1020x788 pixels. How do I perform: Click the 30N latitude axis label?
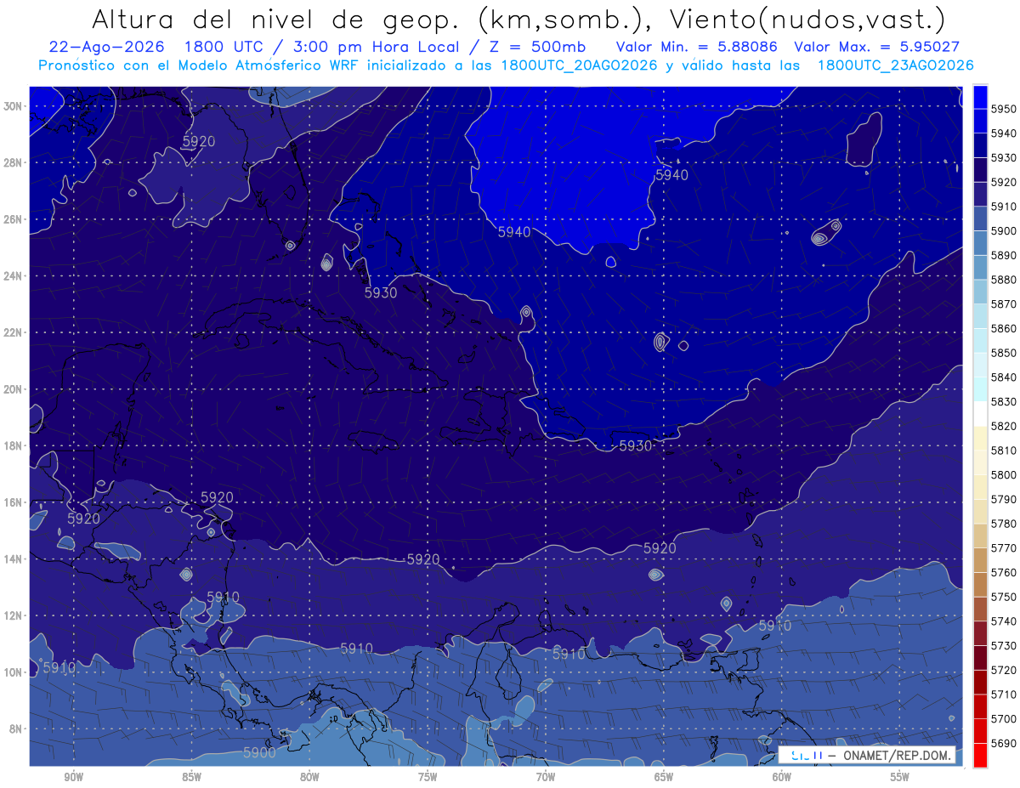[13, 106]
